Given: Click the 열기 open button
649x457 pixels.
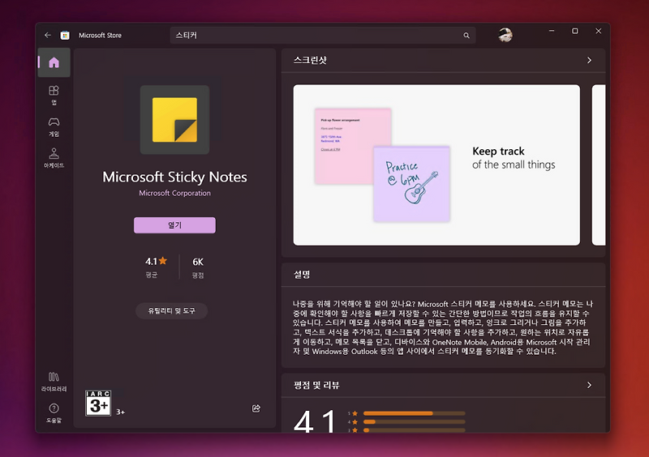Looking at the screenshot, I should (x=174, y=225).
